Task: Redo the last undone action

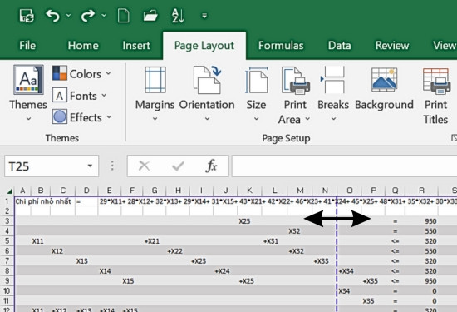Action: pos(87,16)
